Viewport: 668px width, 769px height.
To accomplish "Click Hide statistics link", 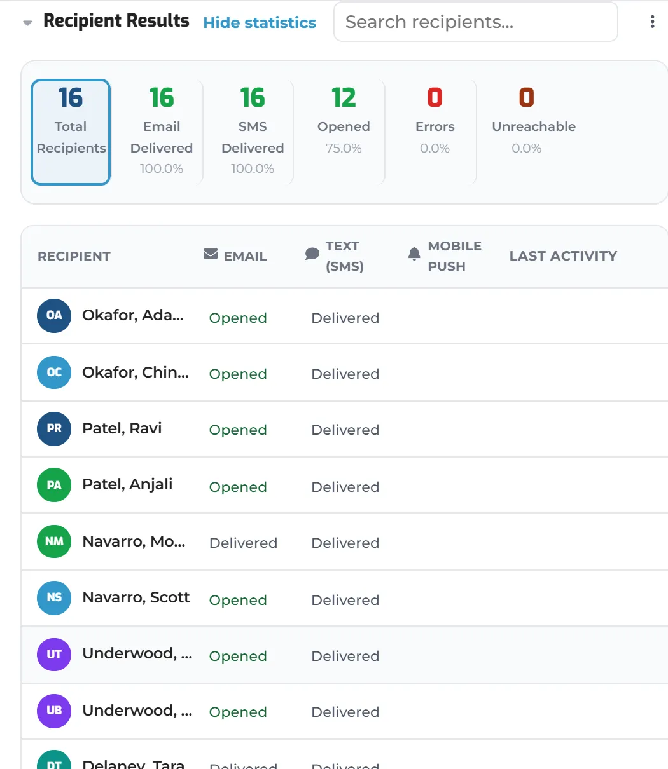I will 260,22.
